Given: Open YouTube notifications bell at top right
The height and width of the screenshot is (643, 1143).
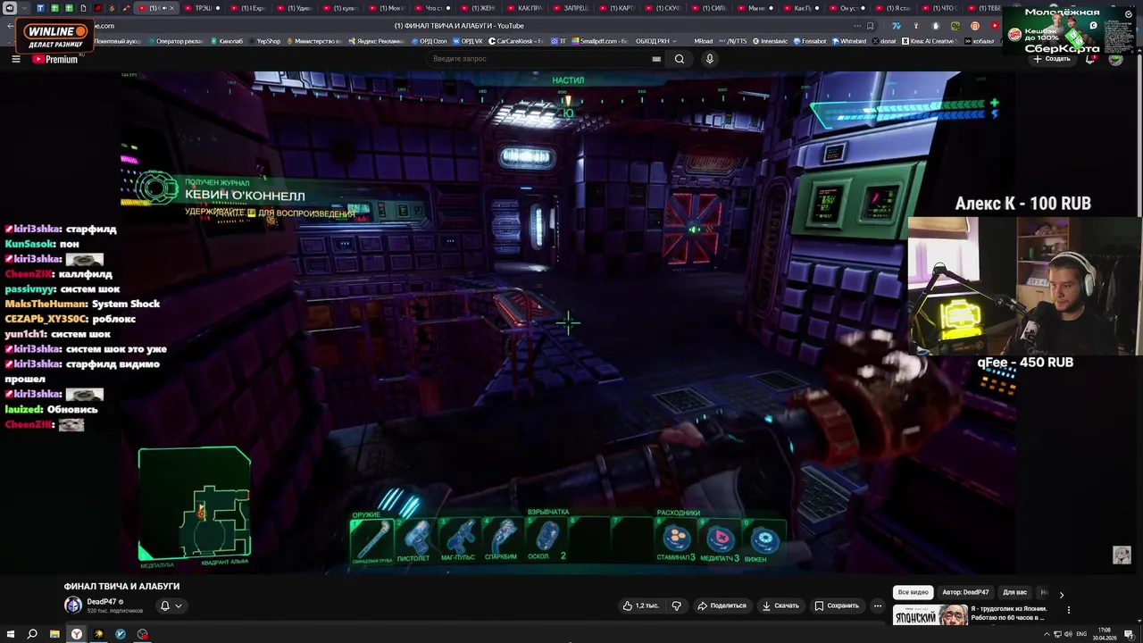Looking at the screenshot, I should pos(1090,59).
